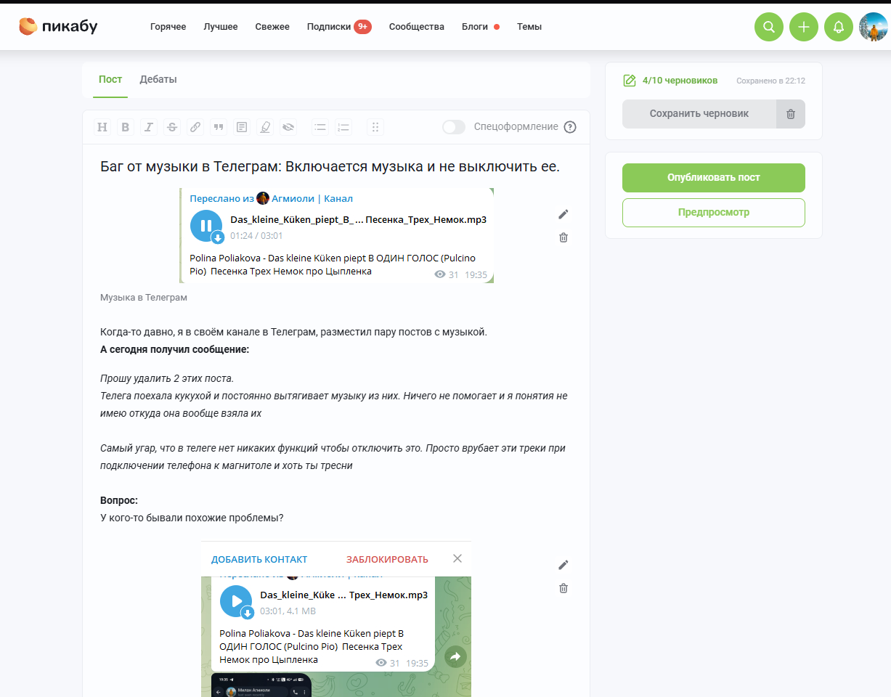Apply strikethrough formatting in toolbar
Viewport: 891px width, 697px height.
pos(172,127)
